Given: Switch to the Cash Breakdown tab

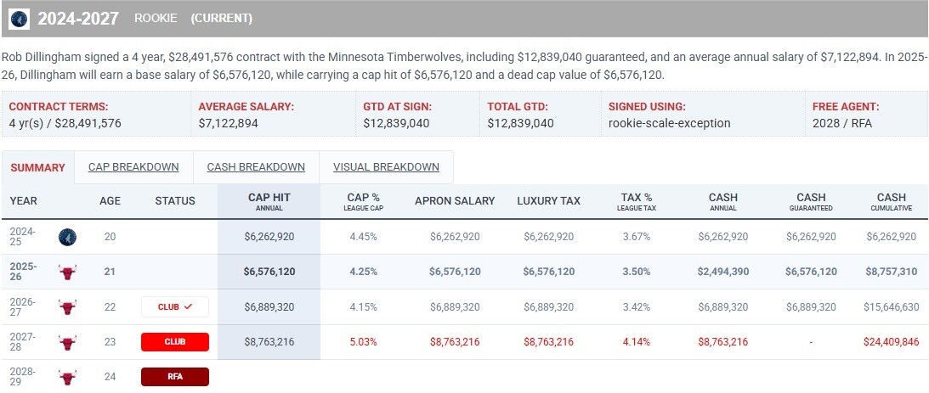Looking at the screenshot, I should pyautogui.click(x=256, y=167).
